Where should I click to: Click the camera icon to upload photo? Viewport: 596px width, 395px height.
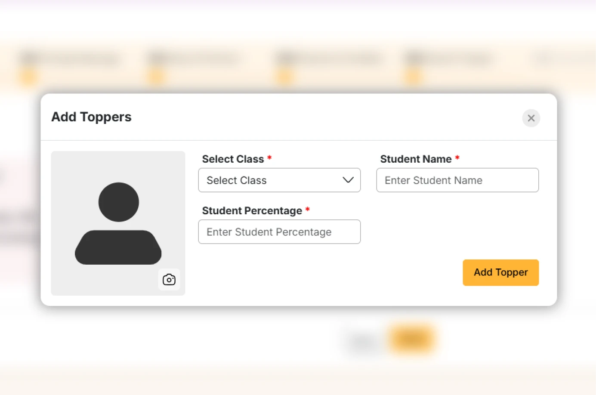[169, 280]
